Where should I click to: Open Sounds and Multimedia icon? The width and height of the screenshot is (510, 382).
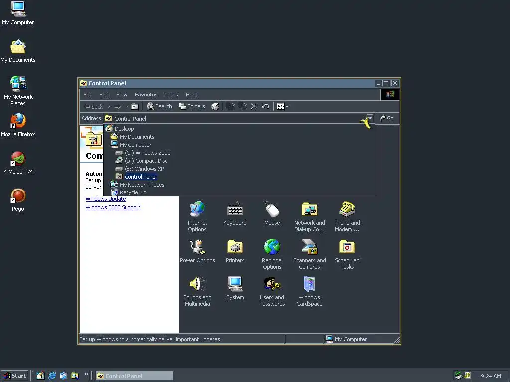pyautogui.click(x=197, y=291)
